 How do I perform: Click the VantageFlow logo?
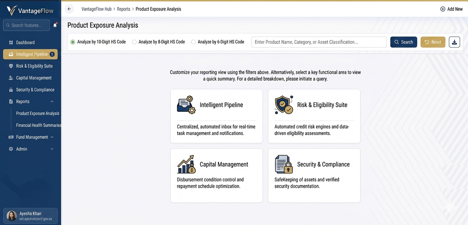30,10
